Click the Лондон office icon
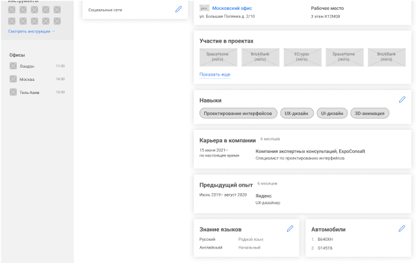The image size is (420, 263). 13,66
